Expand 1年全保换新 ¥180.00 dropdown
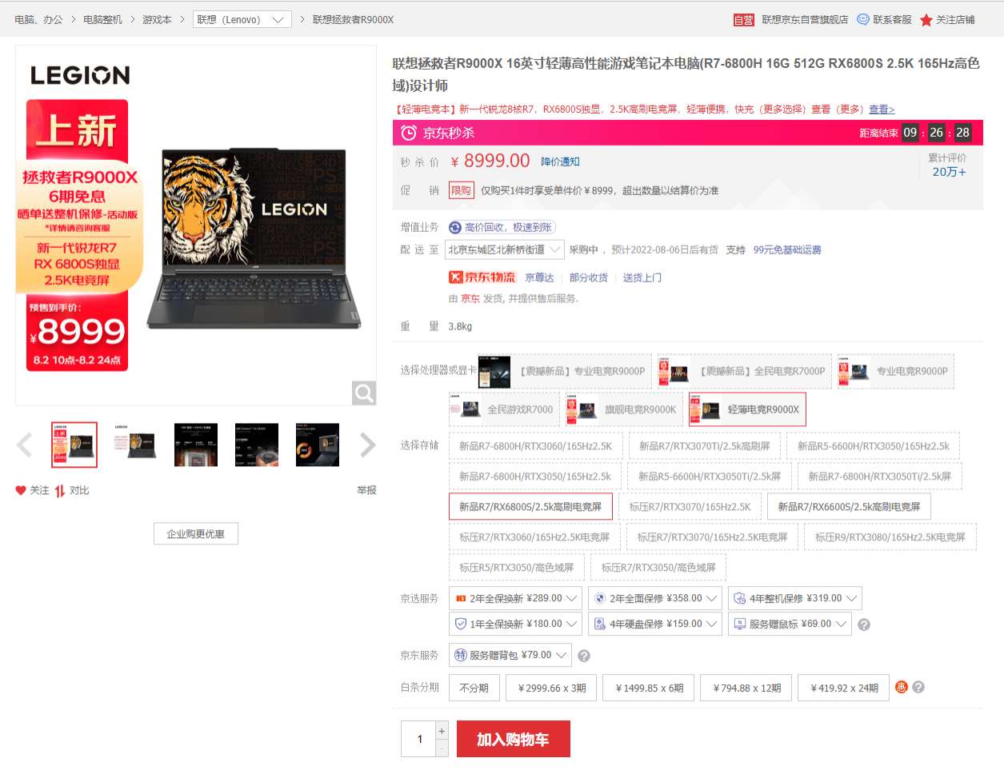 (515, 624)
